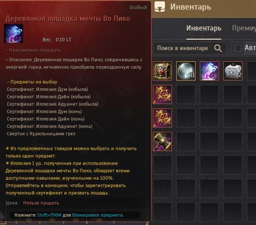Switch to the Инвентарь tab
Image resolution: width=256 pixels, height=225 pixels.
click(x=204, y=28)
